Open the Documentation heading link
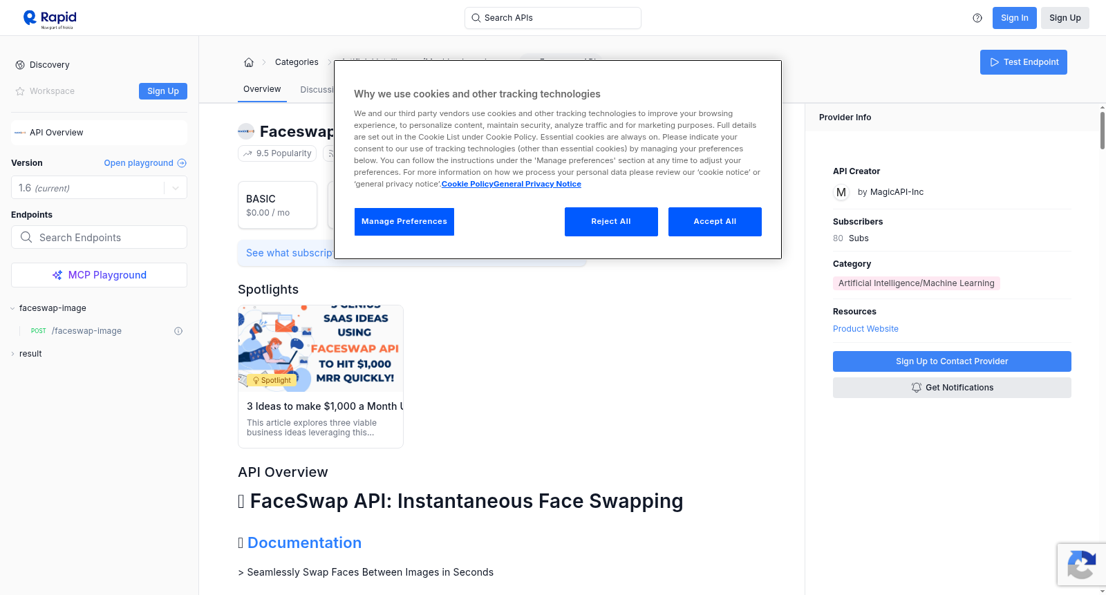This screenshot has height=595, width=1106. [304, 543]
